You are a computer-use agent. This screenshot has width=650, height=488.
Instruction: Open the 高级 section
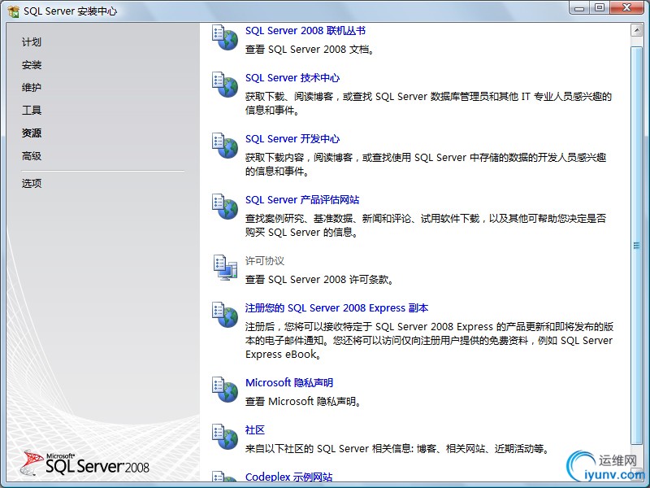(x=32, y=156)
